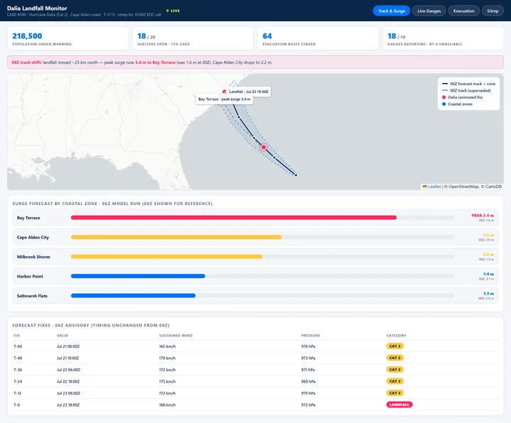Click the southeastern-most forecast track point

296,175
